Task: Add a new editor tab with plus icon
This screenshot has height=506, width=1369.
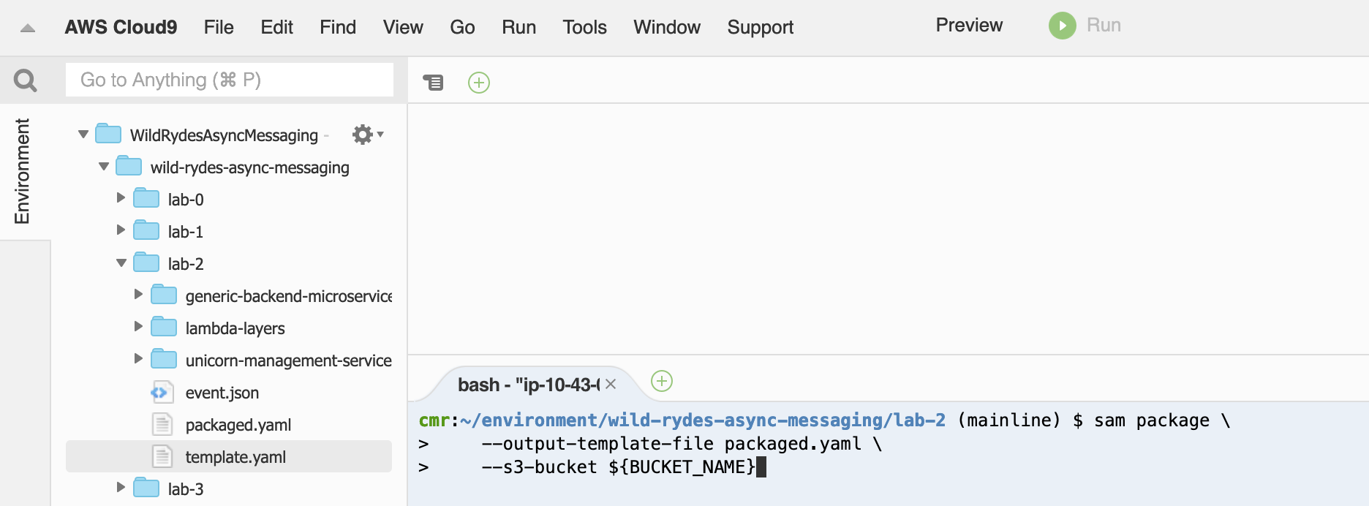Action: coord(479,83)
